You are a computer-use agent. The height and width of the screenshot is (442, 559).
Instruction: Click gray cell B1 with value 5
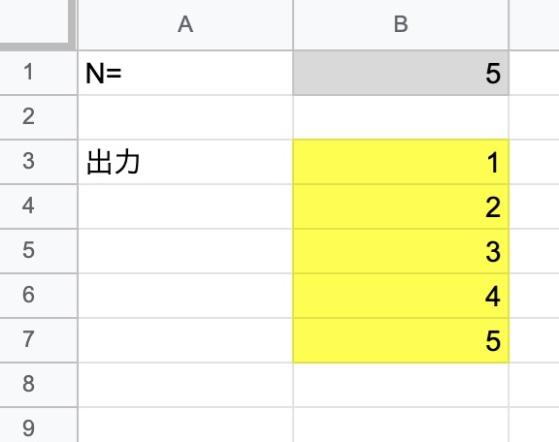pyautogui.click(x=401, y=73)
